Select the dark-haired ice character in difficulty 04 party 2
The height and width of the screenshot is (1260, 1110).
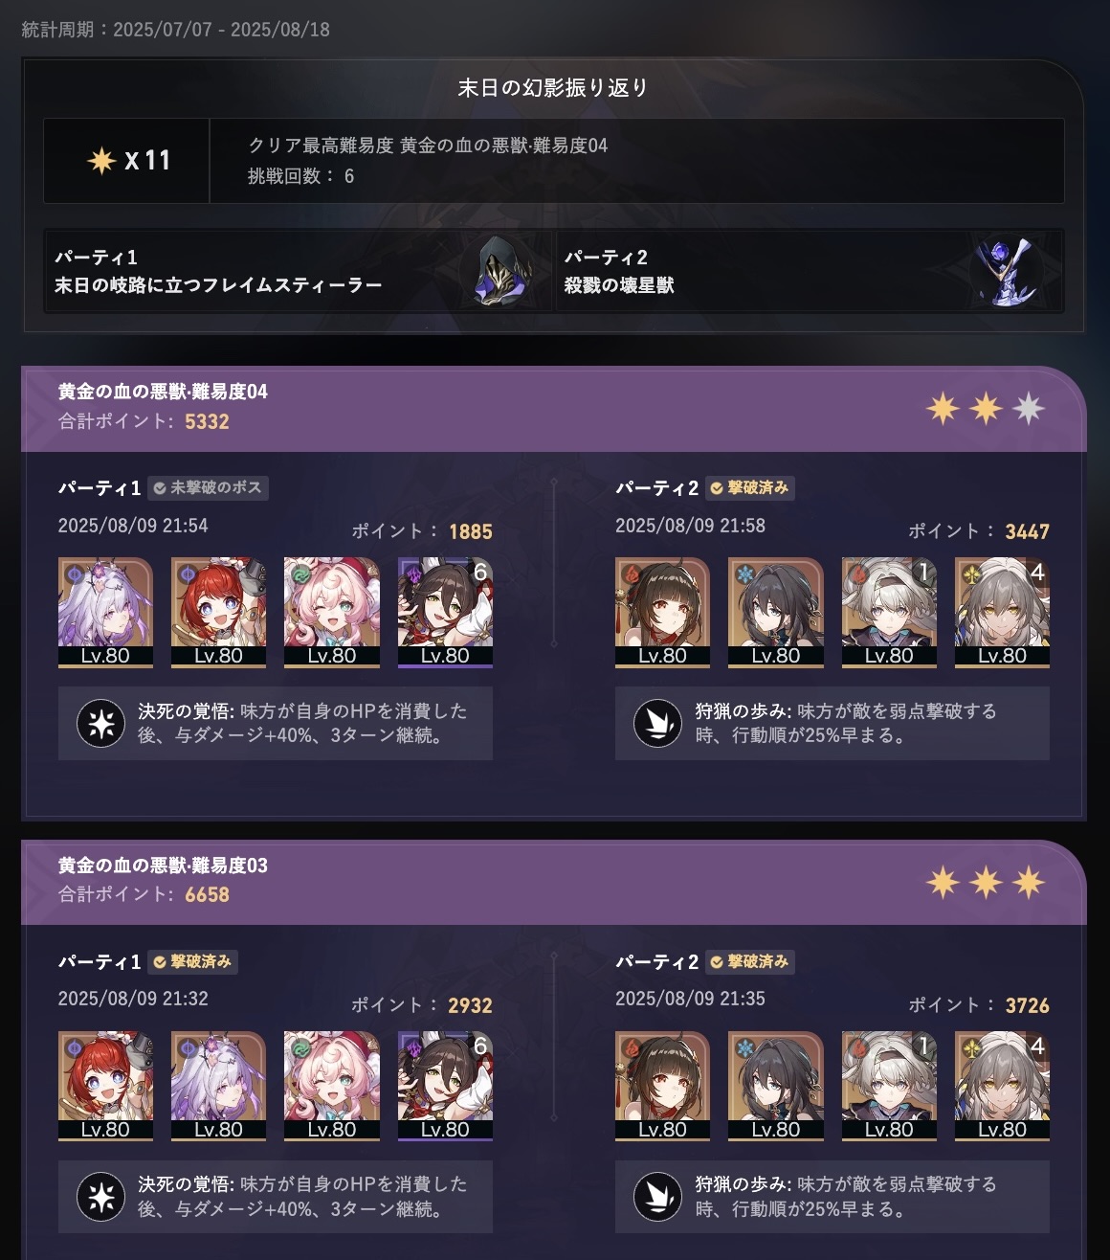tap(776, 612)
